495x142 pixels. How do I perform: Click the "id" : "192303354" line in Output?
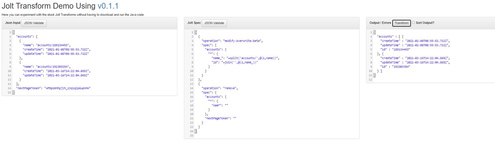tap(395, 67)
